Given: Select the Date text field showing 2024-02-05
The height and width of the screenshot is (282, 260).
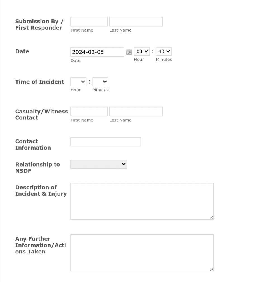Looking at the screenshot, I should click(97, 52).
